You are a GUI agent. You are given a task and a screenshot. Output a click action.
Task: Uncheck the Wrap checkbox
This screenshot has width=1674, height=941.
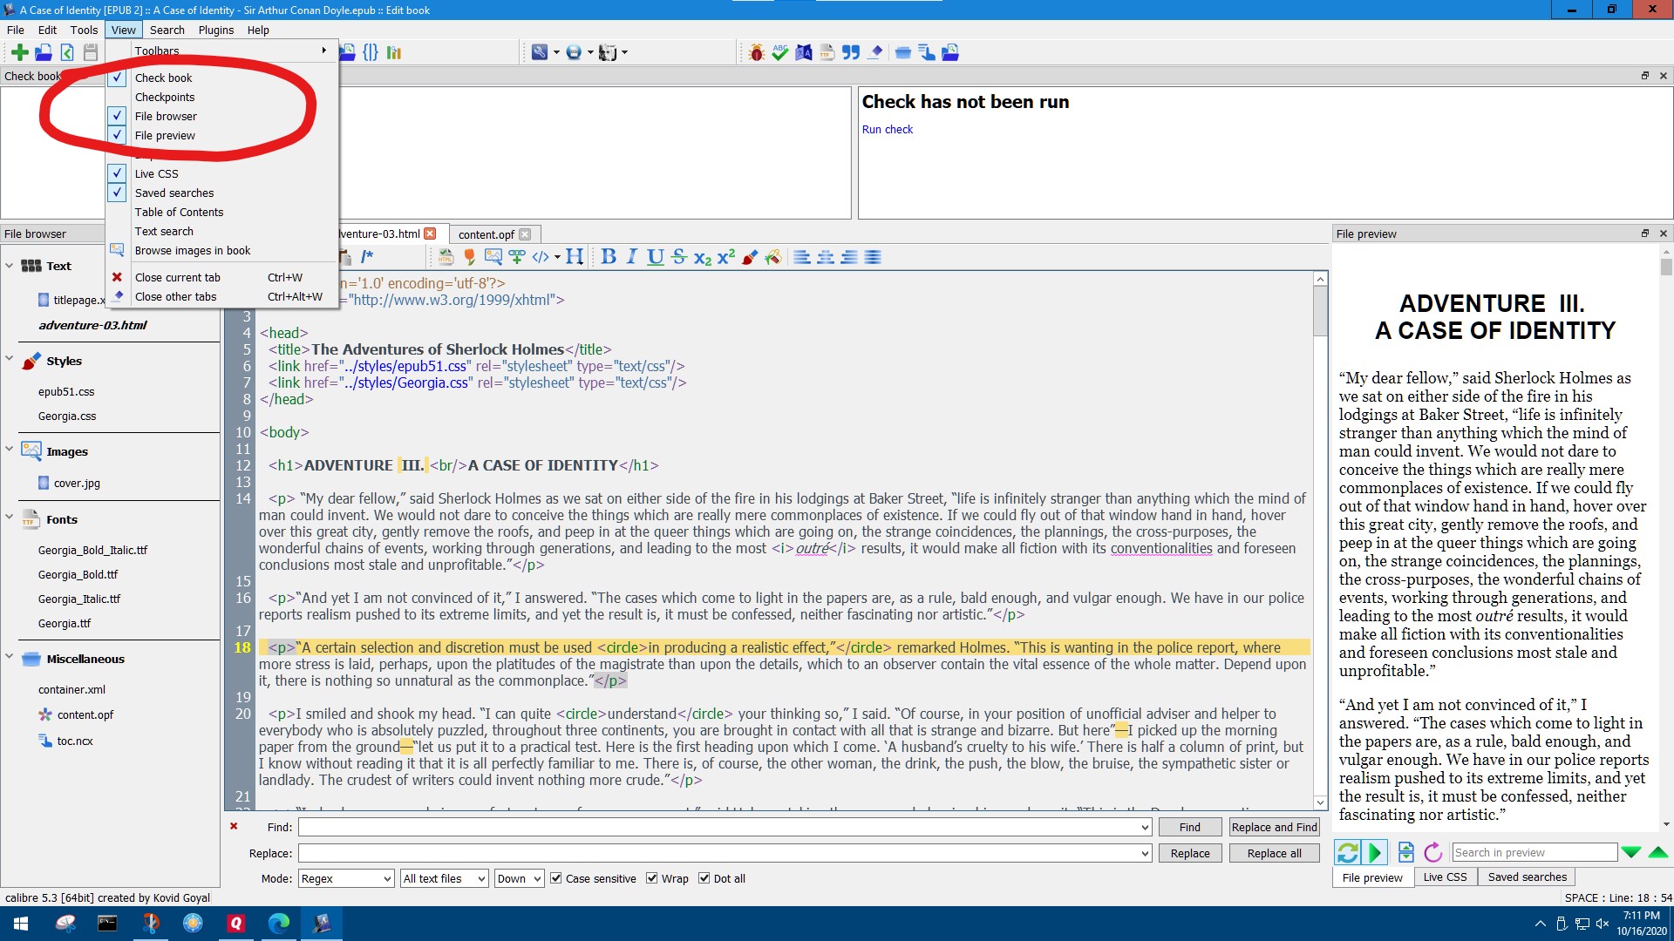pyautogui.click(x=652, y=878)
